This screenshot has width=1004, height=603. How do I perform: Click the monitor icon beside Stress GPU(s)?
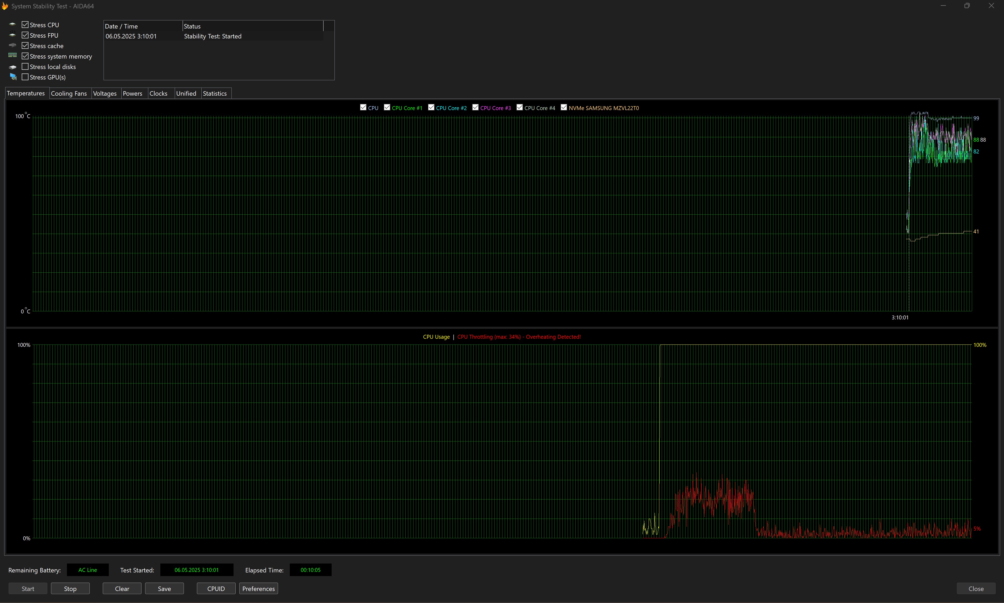pyautogui.click(x=13, y=77)
